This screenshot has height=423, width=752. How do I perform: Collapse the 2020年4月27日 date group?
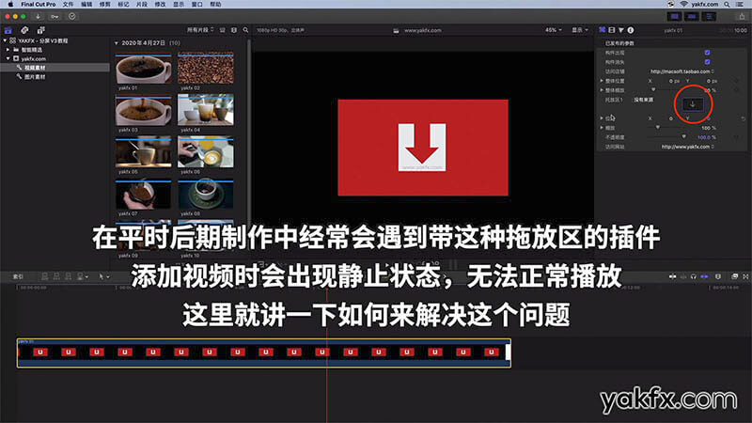click(x=116, y=43)
